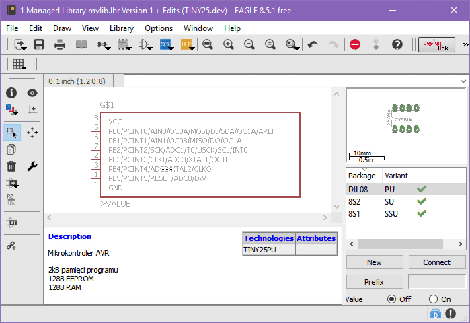
Task: Open the Options menu
Action: point(159,28)
